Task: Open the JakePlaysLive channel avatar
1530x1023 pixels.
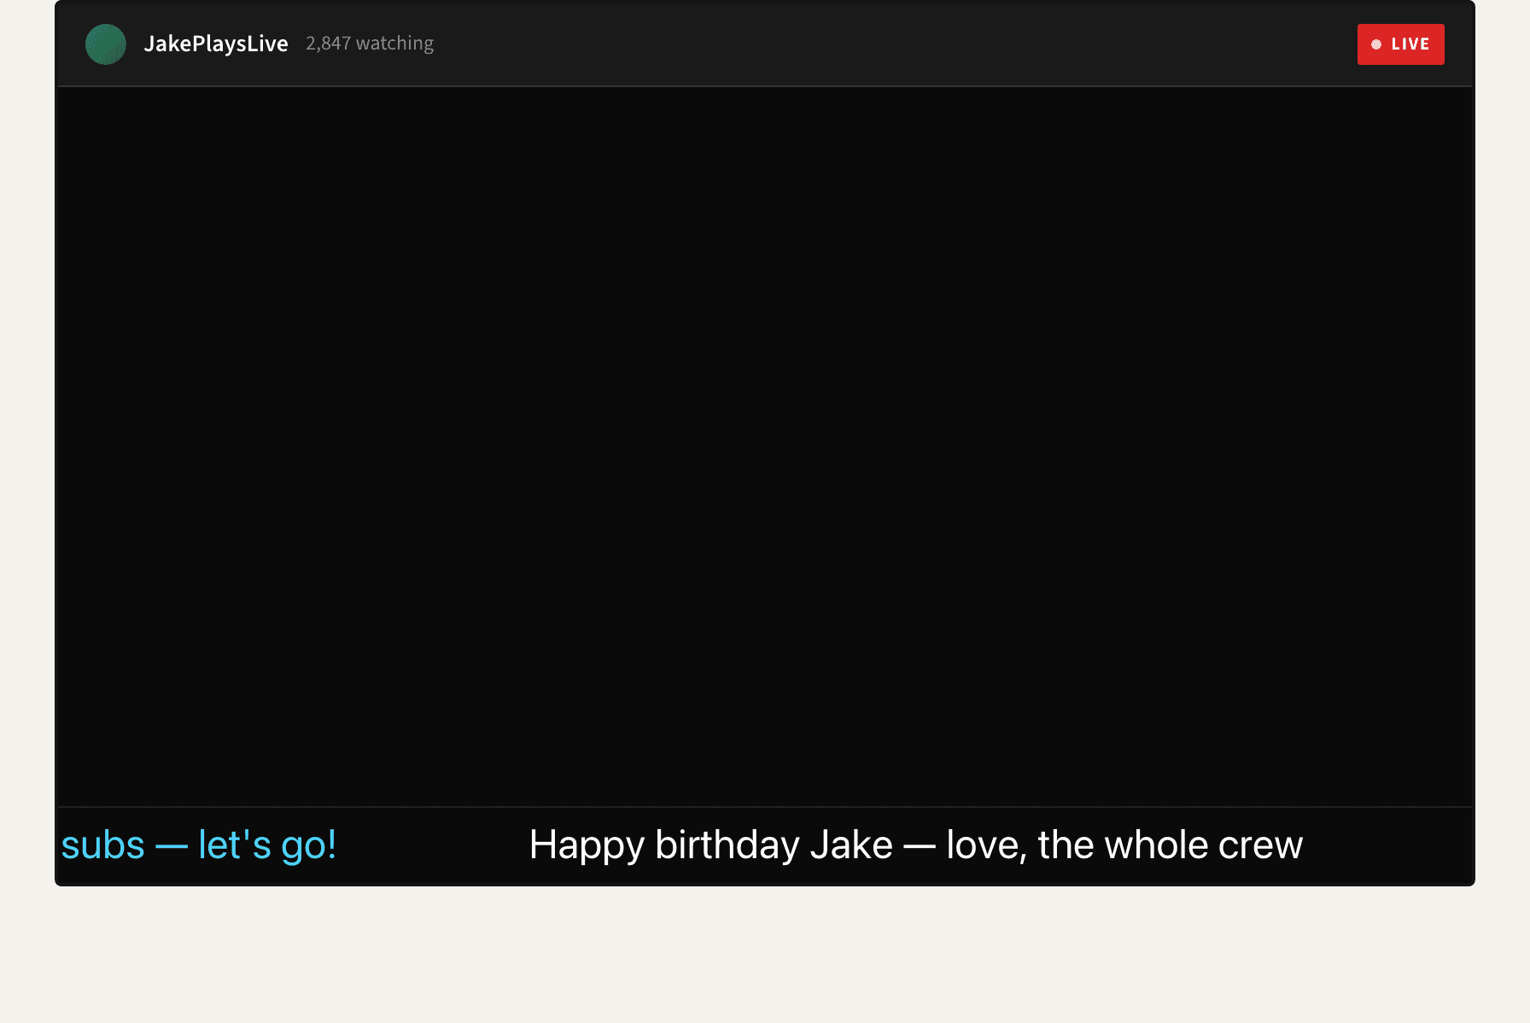Action: click(106, 44)
